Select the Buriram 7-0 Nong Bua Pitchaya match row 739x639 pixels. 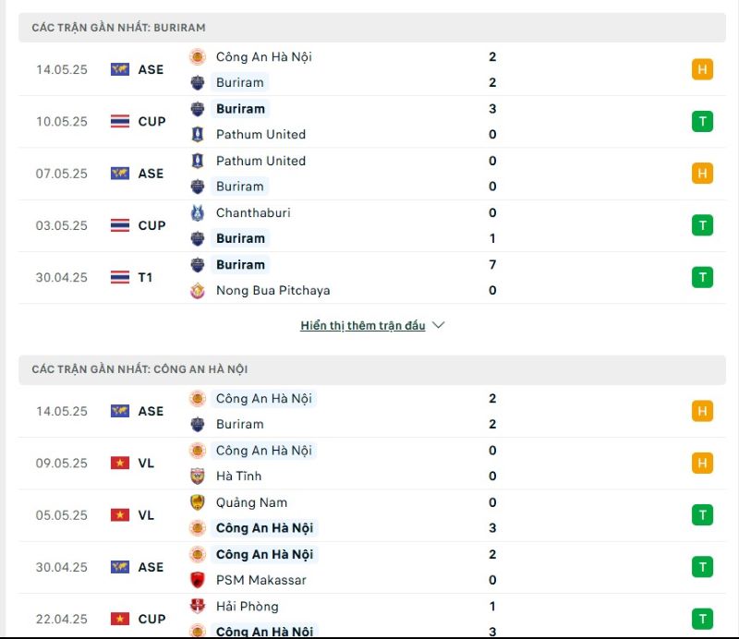coord(372,278)
